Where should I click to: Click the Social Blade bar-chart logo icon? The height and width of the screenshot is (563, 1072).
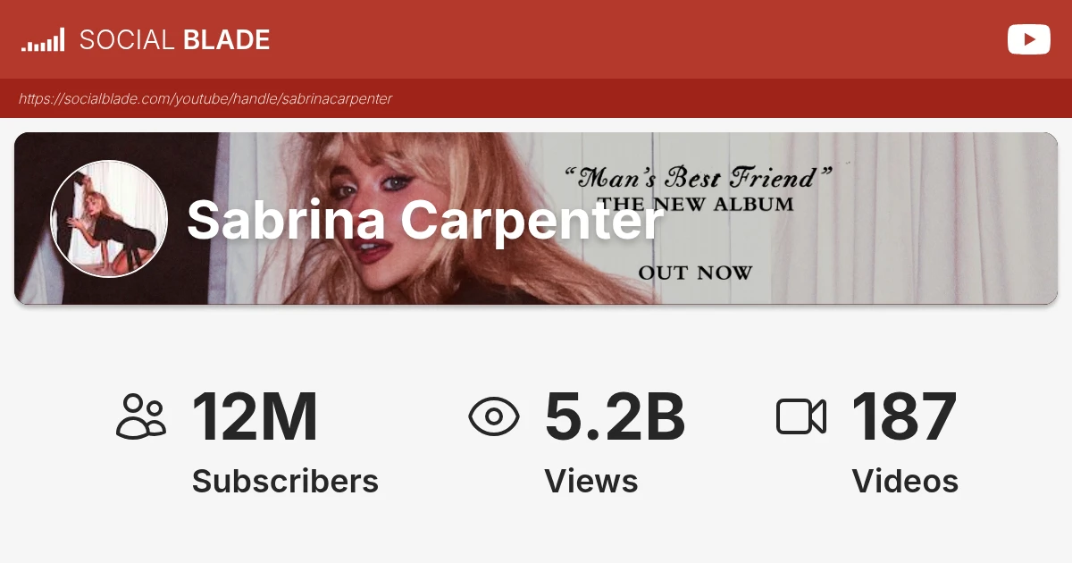point(43,40)
